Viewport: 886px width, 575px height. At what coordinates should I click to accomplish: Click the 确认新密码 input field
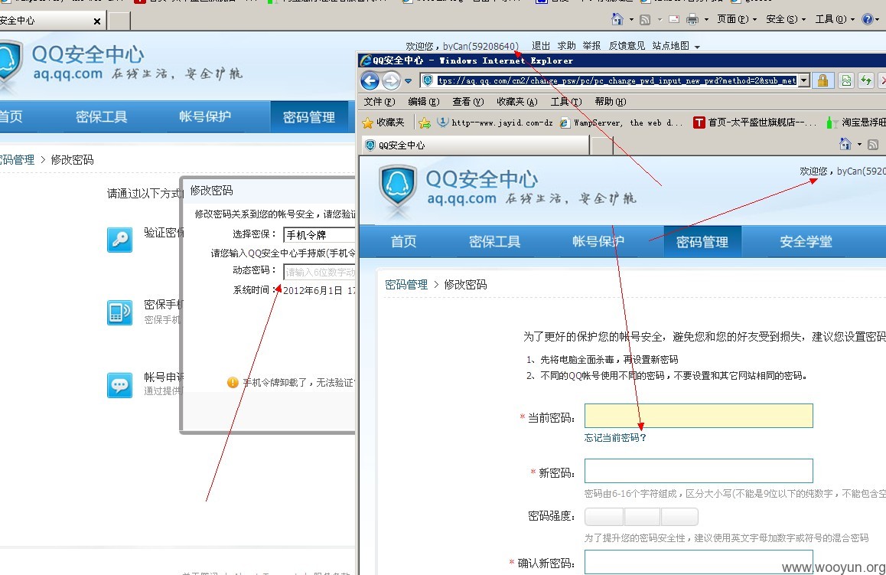[699, 562]
